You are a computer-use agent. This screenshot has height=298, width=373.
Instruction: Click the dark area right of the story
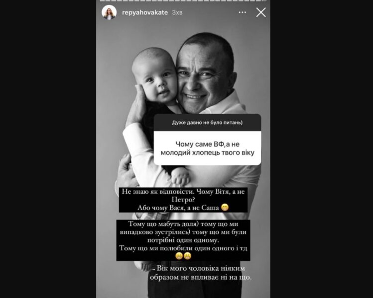[322, 149]
